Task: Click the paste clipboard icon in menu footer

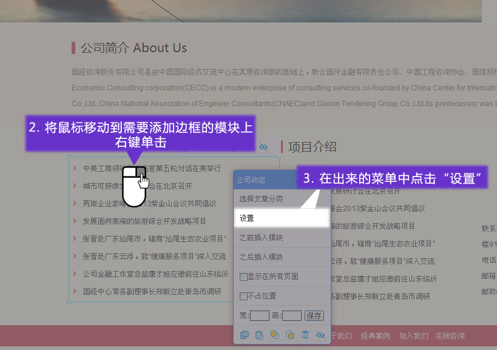Action: 260,335
